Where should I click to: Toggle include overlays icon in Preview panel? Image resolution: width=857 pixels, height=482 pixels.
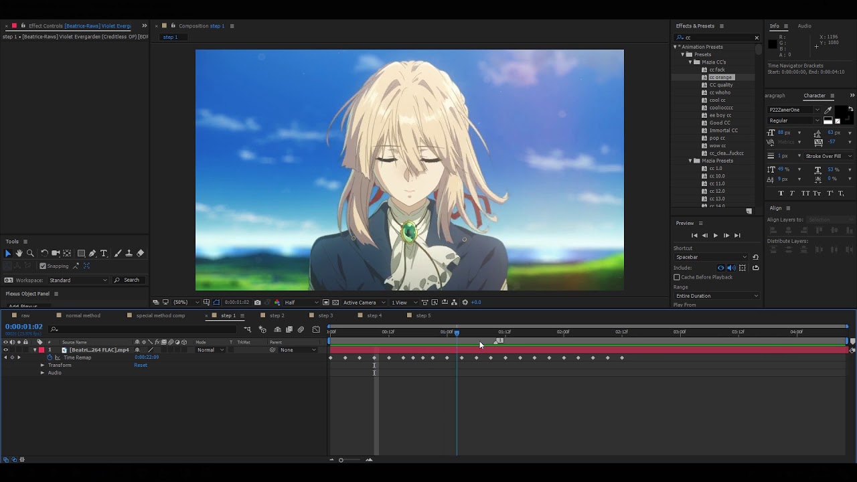tap(743, 268)
